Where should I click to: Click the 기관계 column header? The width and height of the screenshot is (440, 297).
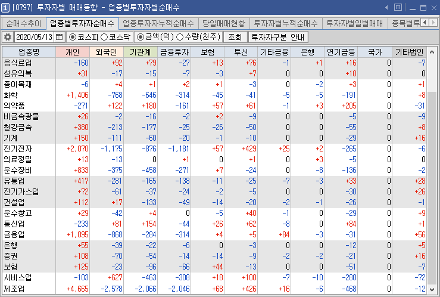[141, 52]
